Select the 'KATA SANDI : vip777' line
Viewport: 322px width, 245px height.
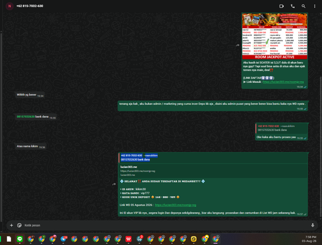[135, 193]
